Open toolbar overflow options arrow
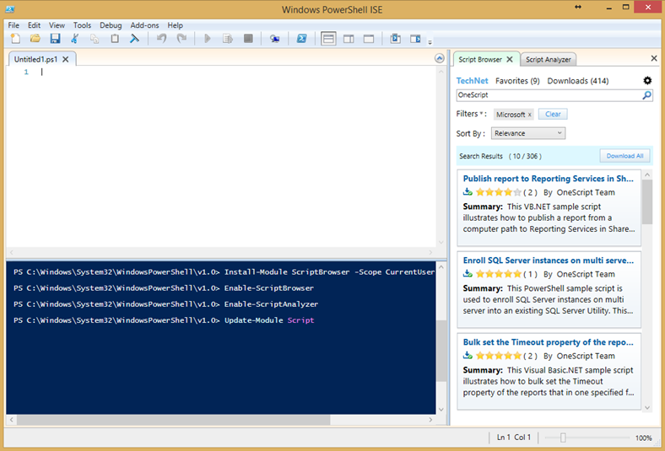 [430, 42]
